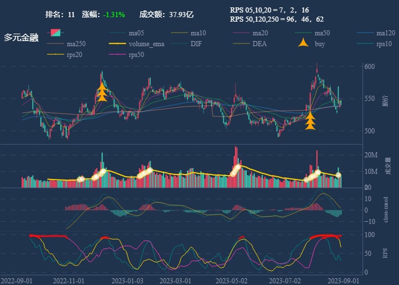Click the buy signal arrows near 2023-08
The height and width of the screenshot is (285, 399).
pos(310,121)
